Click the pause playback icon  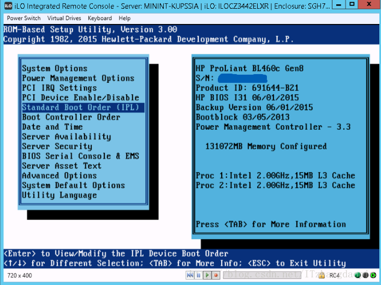[x=199, y=275]
